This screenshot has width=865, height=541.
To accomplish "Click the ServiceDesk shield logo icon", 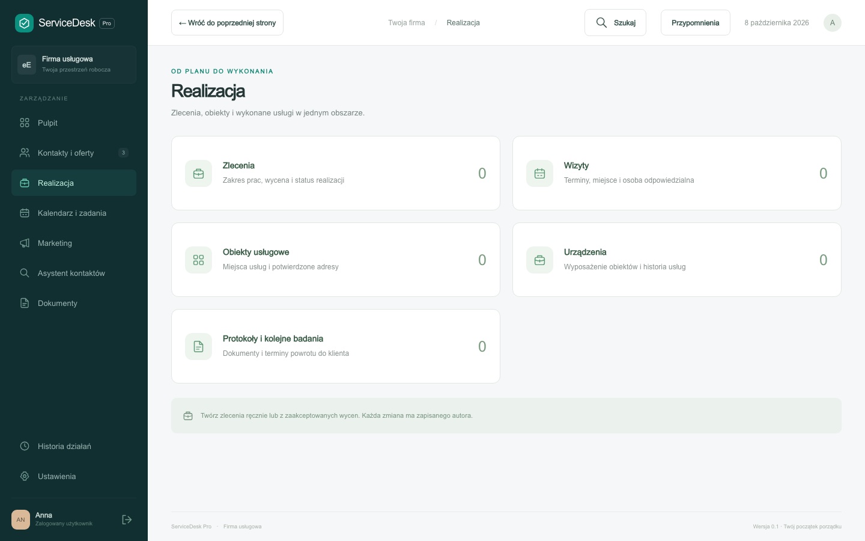I will click(24, 23).
